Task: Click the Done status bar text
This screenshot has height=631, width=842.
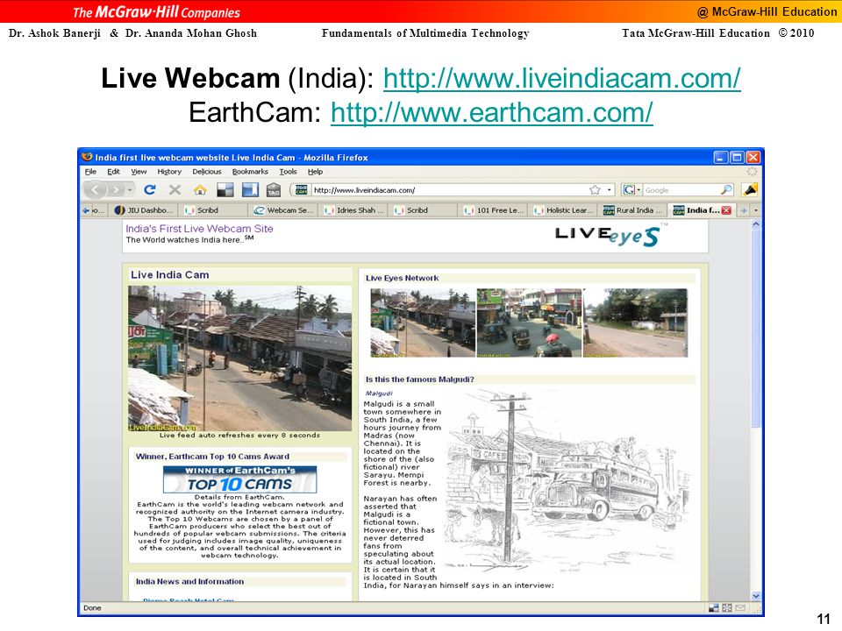Action: [x=92, y=608]
